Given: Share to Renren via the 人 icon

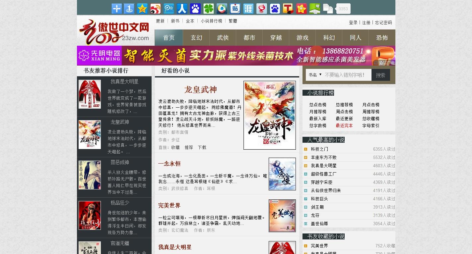Looking at the screenshot, I should 182,9.
